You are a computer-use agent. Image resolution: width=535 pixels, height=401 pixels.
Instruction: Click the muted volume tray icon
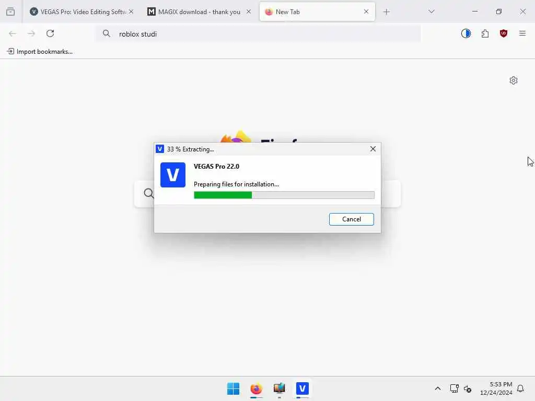(468, 388)
